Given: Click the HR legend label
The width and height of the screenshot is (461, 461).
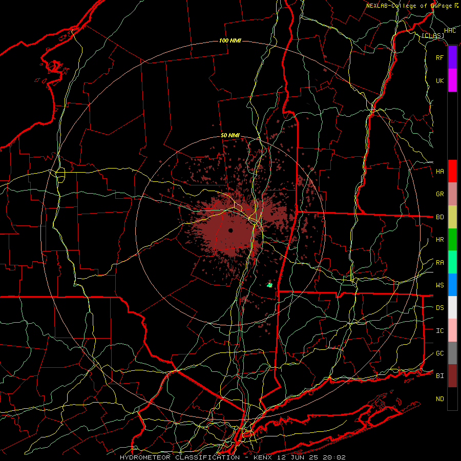Looking at the screenshot, I should coord(439,240).
